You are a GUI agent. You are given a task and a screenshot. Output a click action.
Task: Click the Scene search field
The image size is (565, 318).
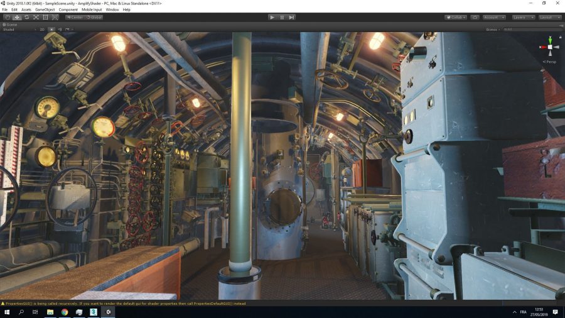[530, 30]
